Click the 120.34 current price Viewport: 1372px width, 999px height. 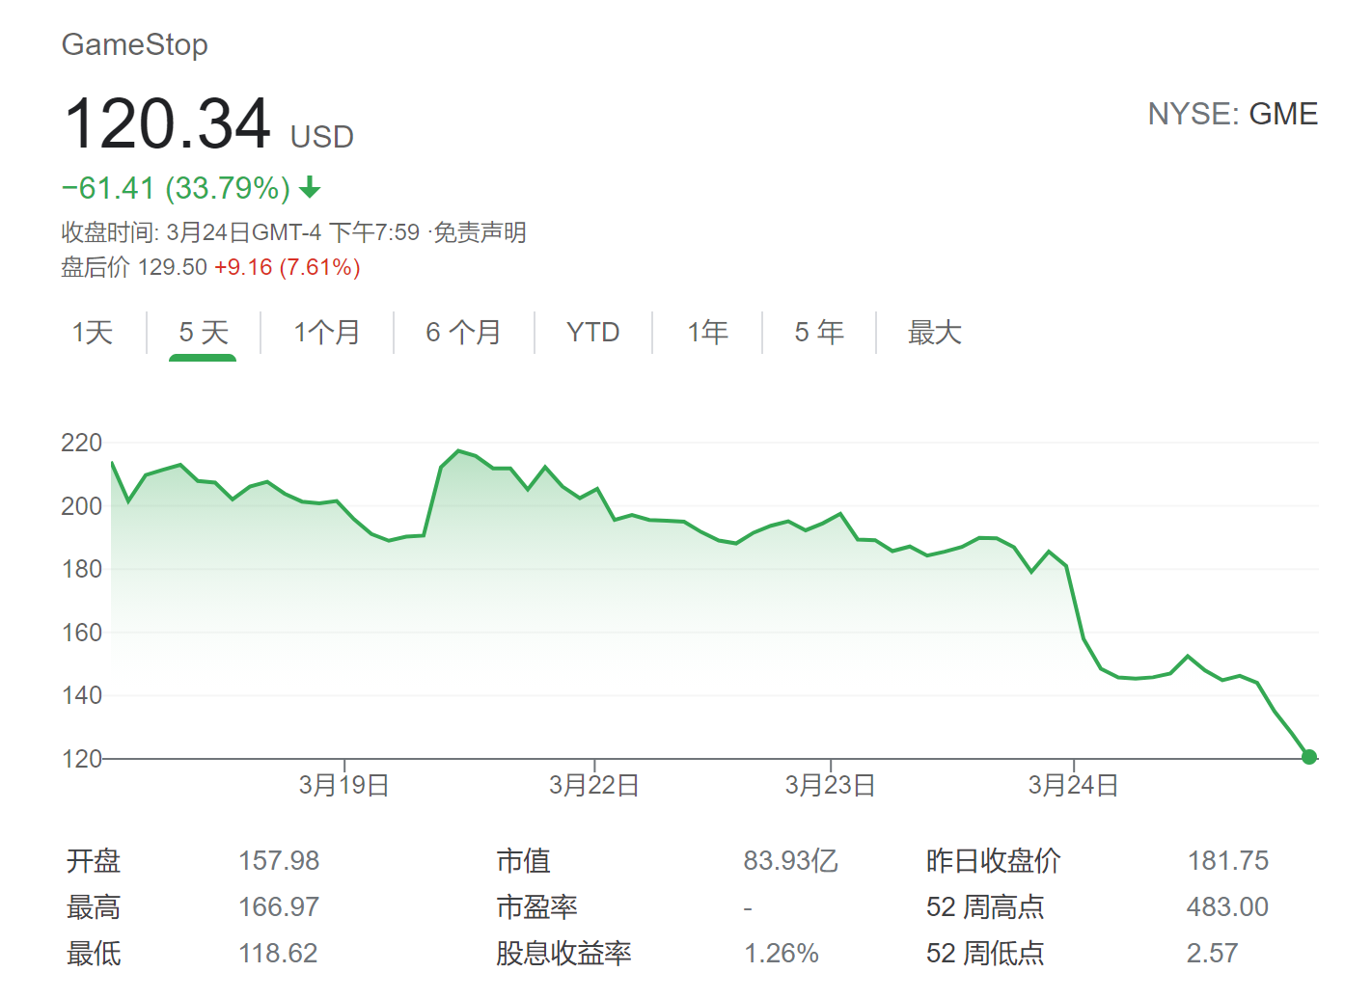[x=167, y=123]
